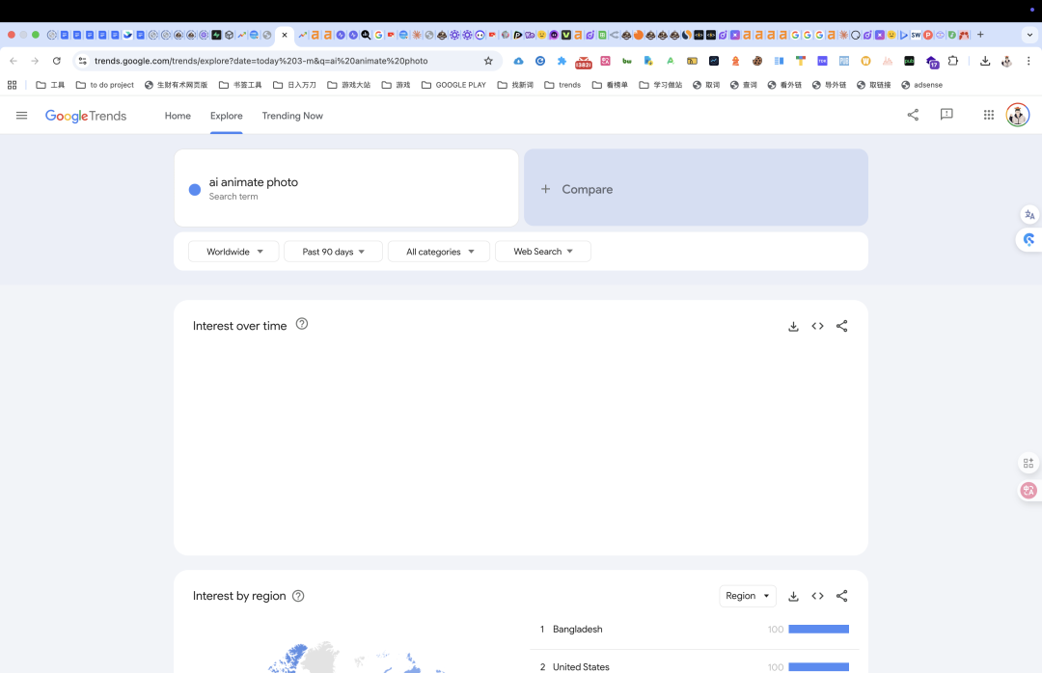Download Interest over time CSV
This screenshot has width=1042, height=673.
793,326
